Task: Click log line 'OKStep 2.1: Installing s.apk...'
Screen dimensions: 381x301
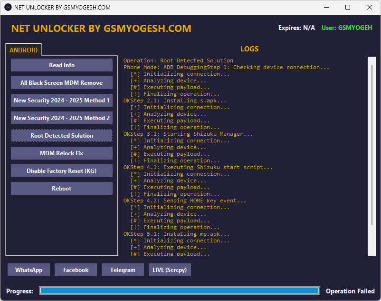Action: (x=175, y=100)
